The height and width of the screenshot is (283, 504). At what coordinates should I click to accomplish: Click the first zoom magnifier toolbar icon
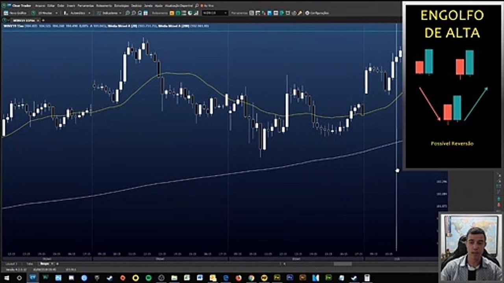point(128,13)
